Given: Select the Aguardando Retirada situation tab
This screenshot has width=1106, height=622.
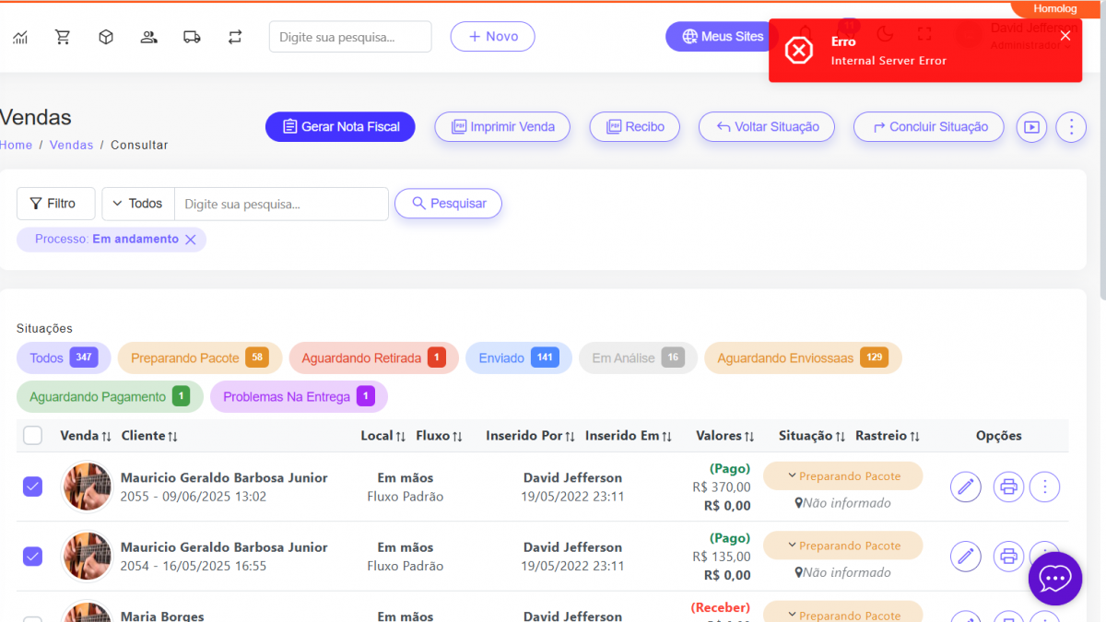Looking at the screenshot, I should click(373, 358).
